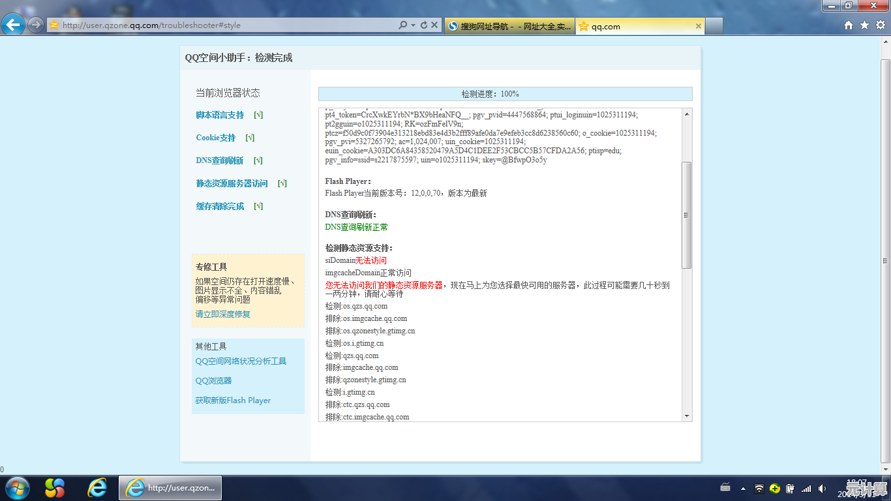Click the log panel scroll-up arrow

point(686,114)
